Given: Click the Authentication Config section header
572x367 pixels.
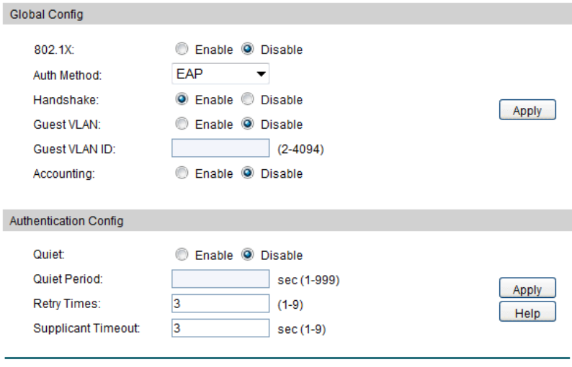Looking at the screenshot, I should click(x=66, y=221).
